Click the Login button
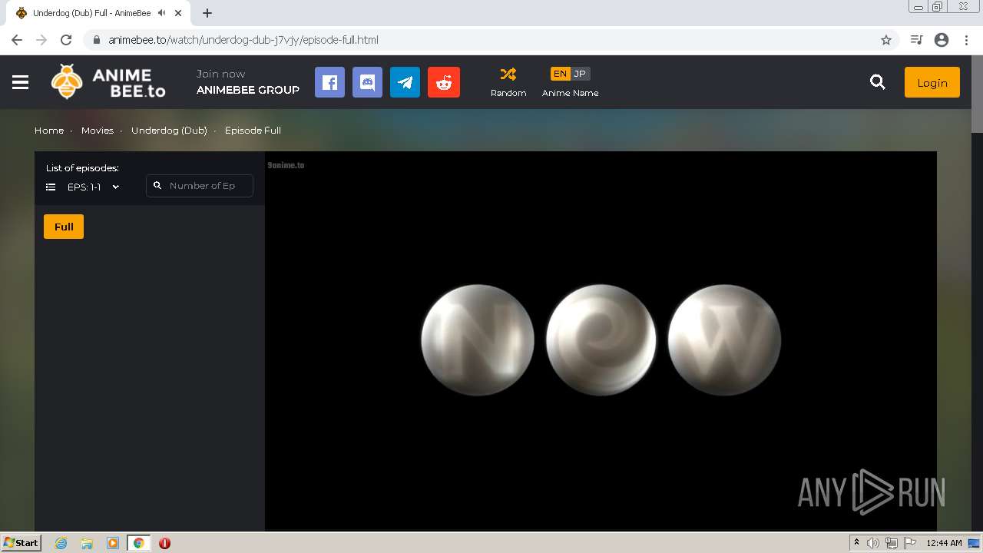Viewport: 983px width, 553px height. coord(932,82)
